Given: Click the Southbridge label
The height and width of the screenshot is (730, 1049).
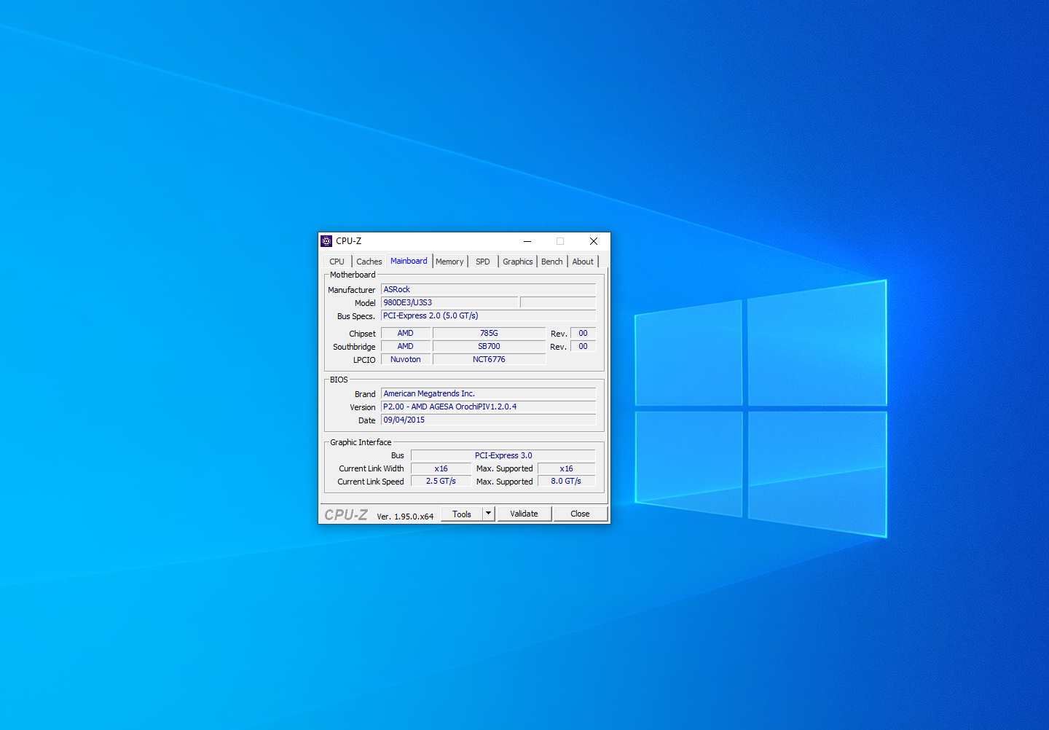Looking at the screenshot, I should (354, 347).
